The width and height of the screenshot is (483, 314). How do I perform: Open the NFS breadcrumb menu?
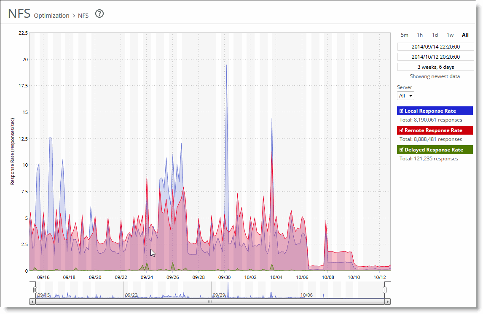click(83, 16)
